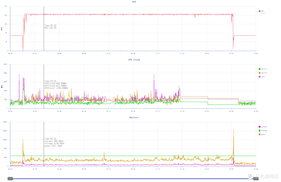The image size is (281, 182).
Task: Click the 950 label on the CPU Clock y-axis
Action: point(5,100)
